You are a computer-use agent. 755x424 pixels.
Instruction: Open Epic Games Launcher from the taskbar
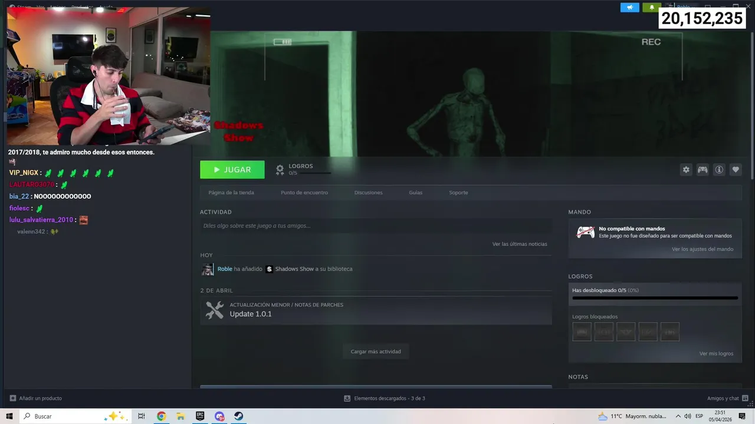pos(200,416)
